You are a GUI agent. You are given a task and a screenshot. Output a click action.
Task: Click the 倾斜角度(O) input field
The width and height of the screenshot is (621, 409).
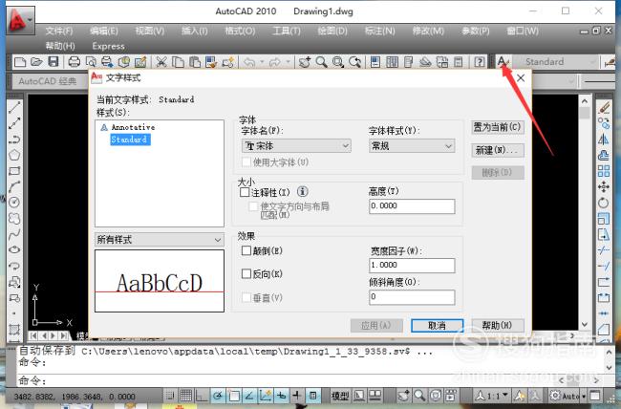[412, 297]
